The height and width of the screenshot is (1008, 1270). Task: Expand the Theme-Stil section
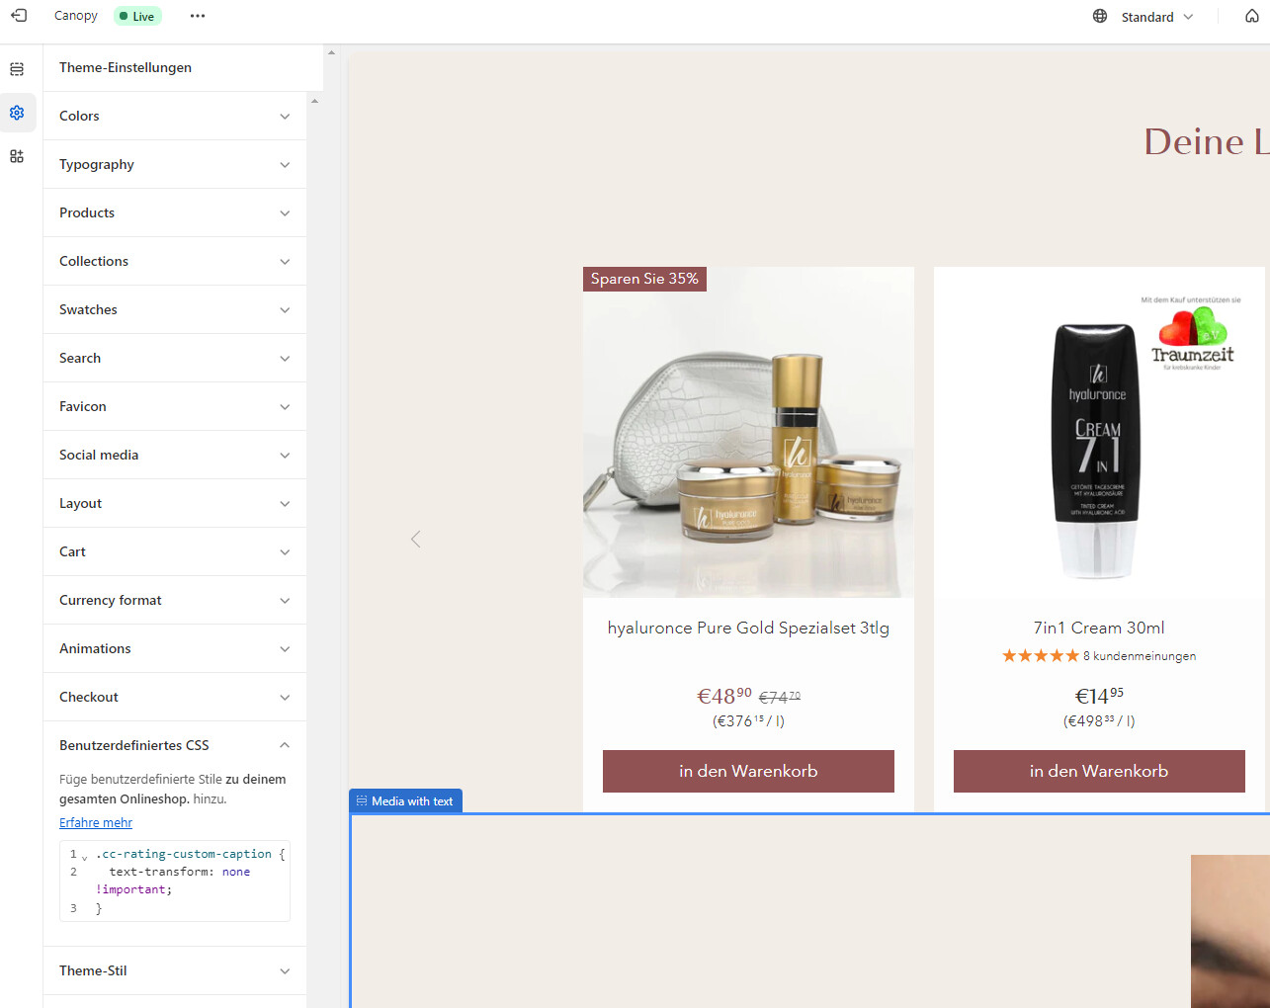[x=175, y=970]
